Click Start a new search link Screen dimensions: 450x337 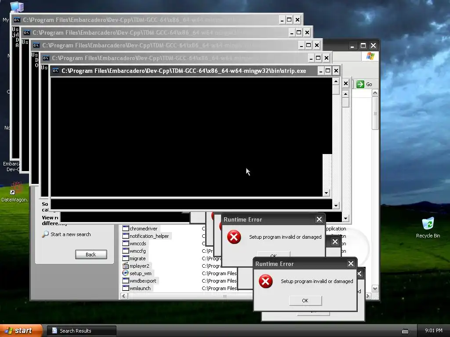[x=71, y=234]
